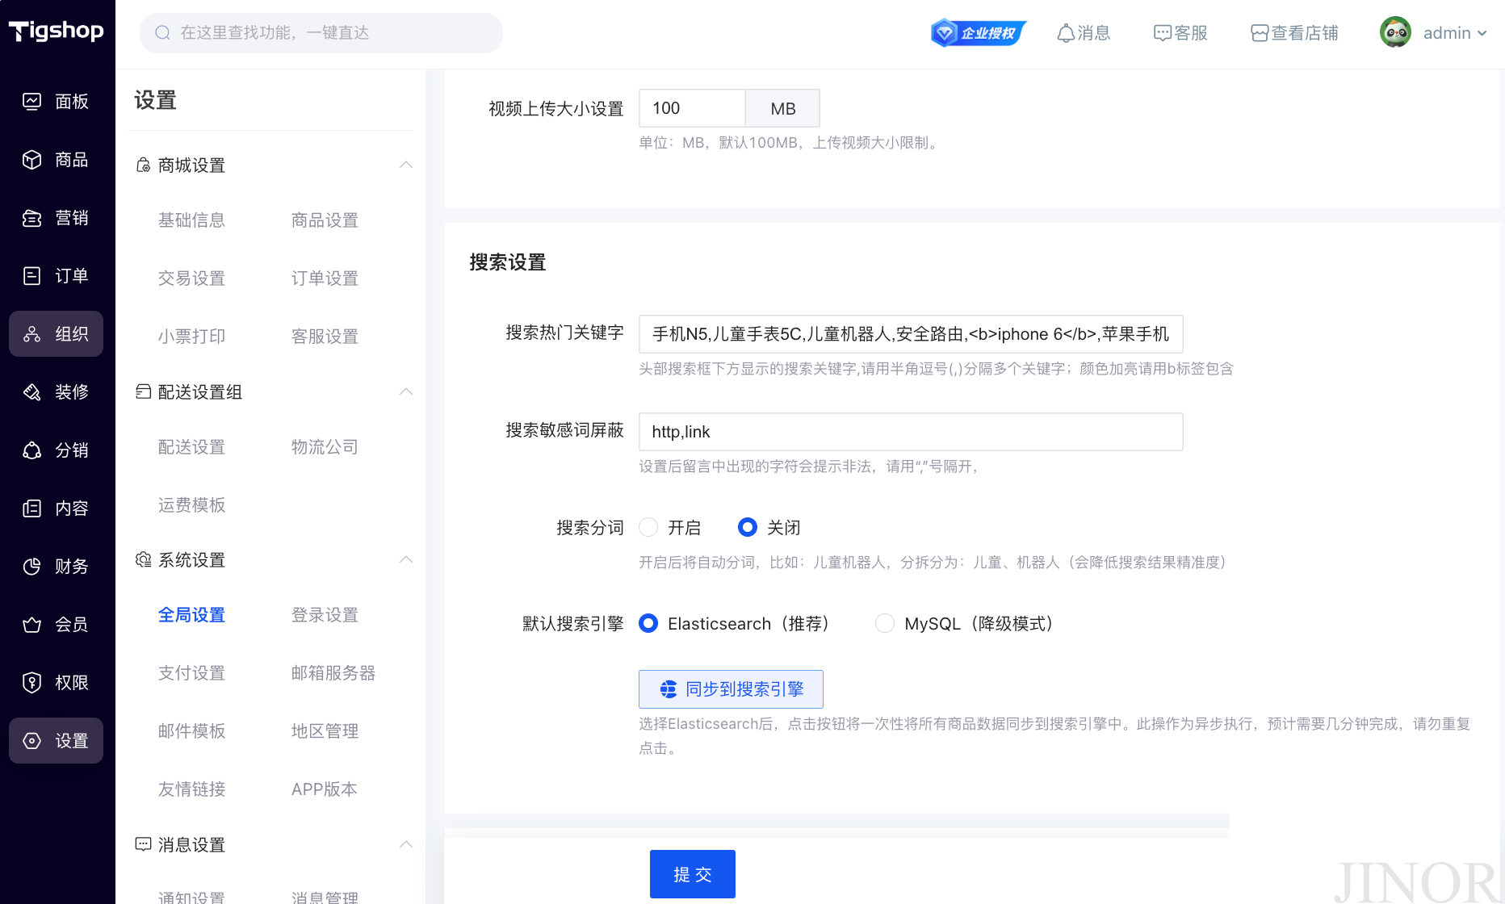Open the 财务 finance icon
1505x904 pixels.
click(x=31, y=566)
